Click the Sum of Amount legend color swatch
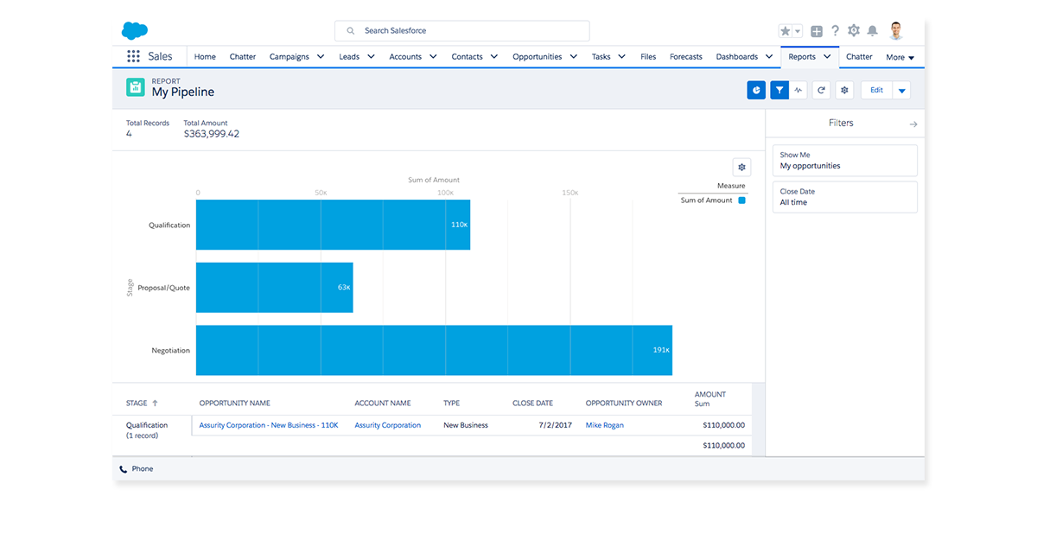 point(741,200)
